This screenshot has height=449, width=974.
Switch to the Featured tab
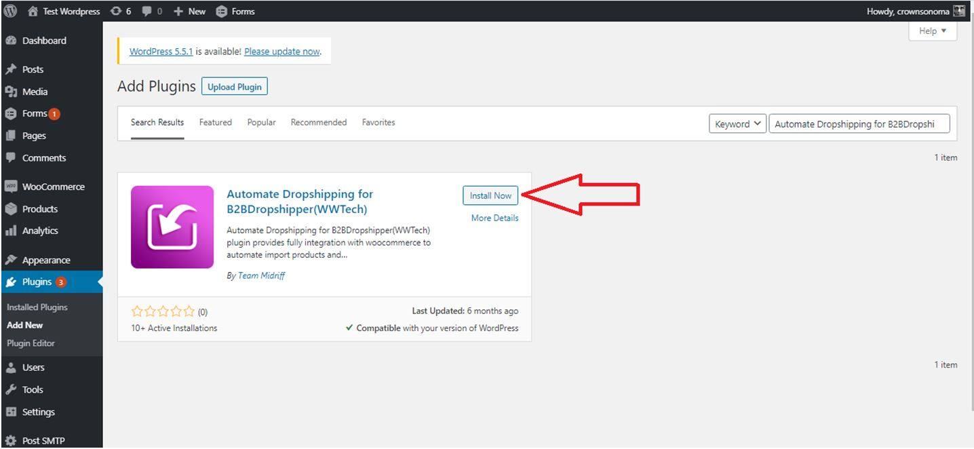tap(216, 123)
